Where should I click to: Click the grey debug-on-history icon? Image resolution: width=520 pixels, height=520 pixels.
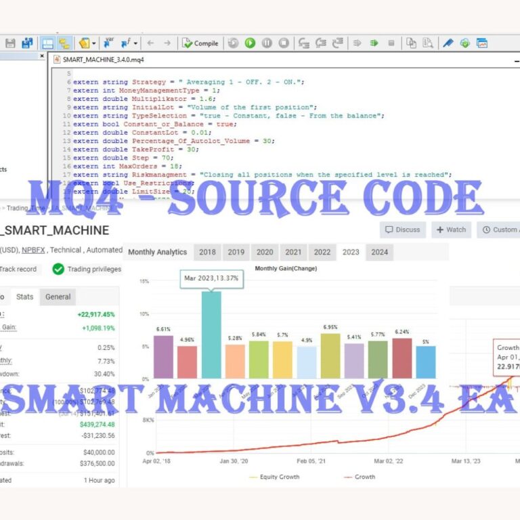pyautogui.click(x=233, y=43)
